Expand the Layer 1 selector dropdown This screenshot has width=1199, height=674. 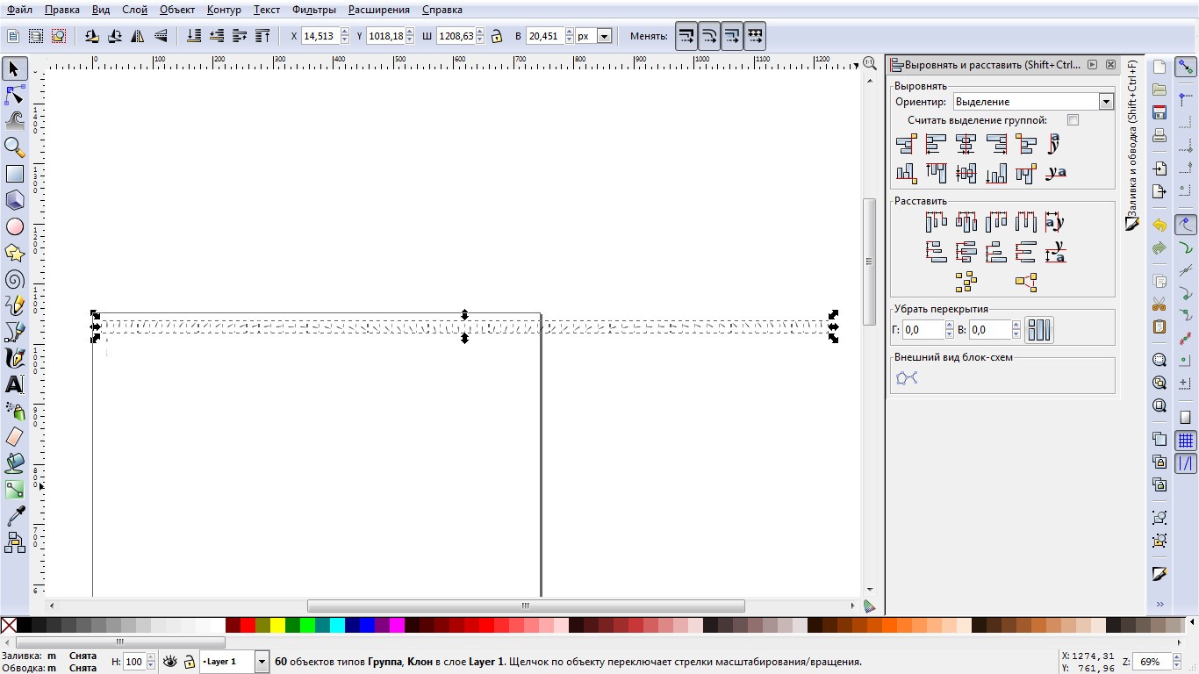coord(234,661)
